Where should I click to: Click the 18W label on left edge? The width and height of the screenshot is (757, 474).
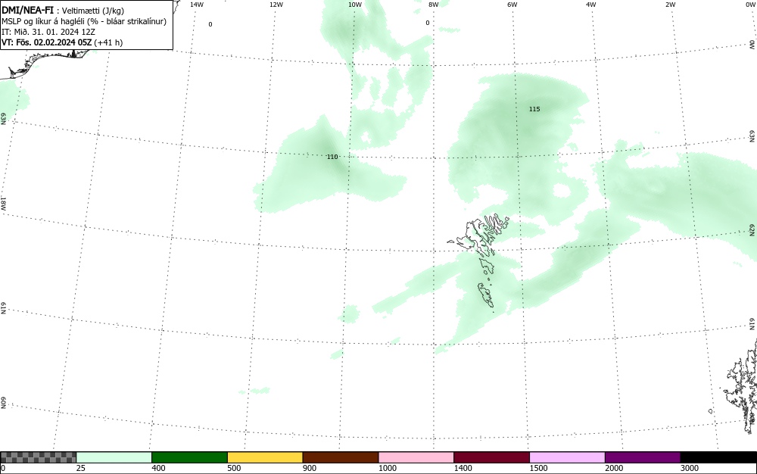tap(3, 203)
